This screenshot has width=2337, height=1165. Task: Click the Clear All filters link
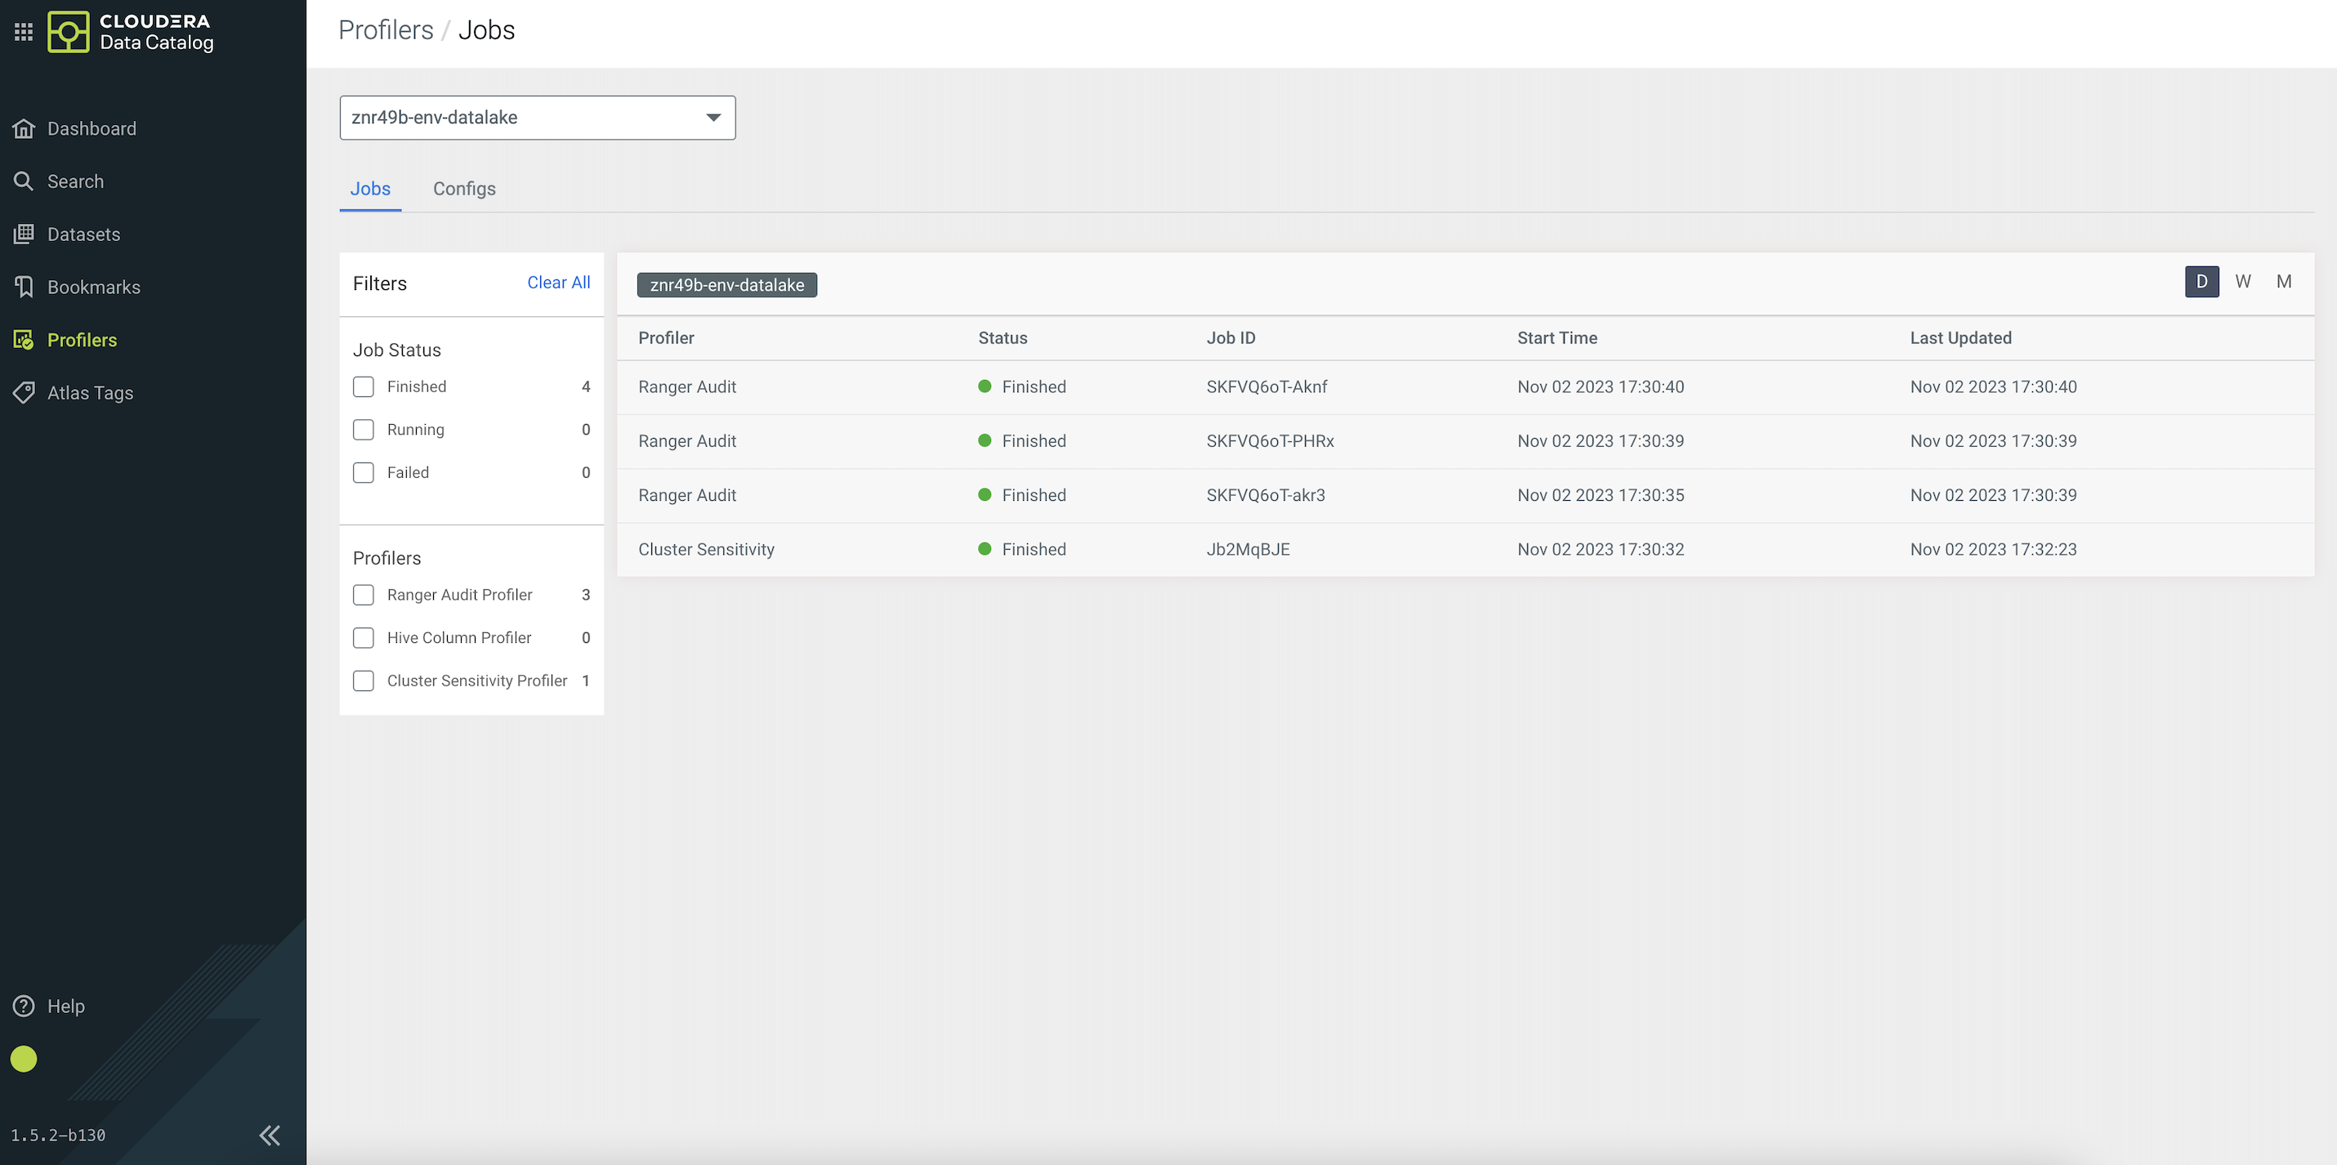558,282
